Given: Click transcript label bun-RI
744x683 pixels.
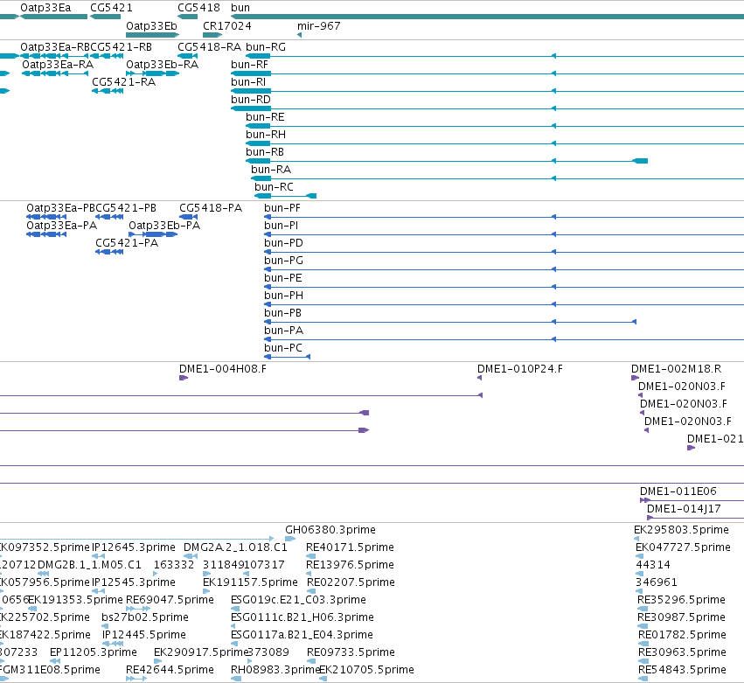Looking at the screenshot, I should [x=248, y=82].
